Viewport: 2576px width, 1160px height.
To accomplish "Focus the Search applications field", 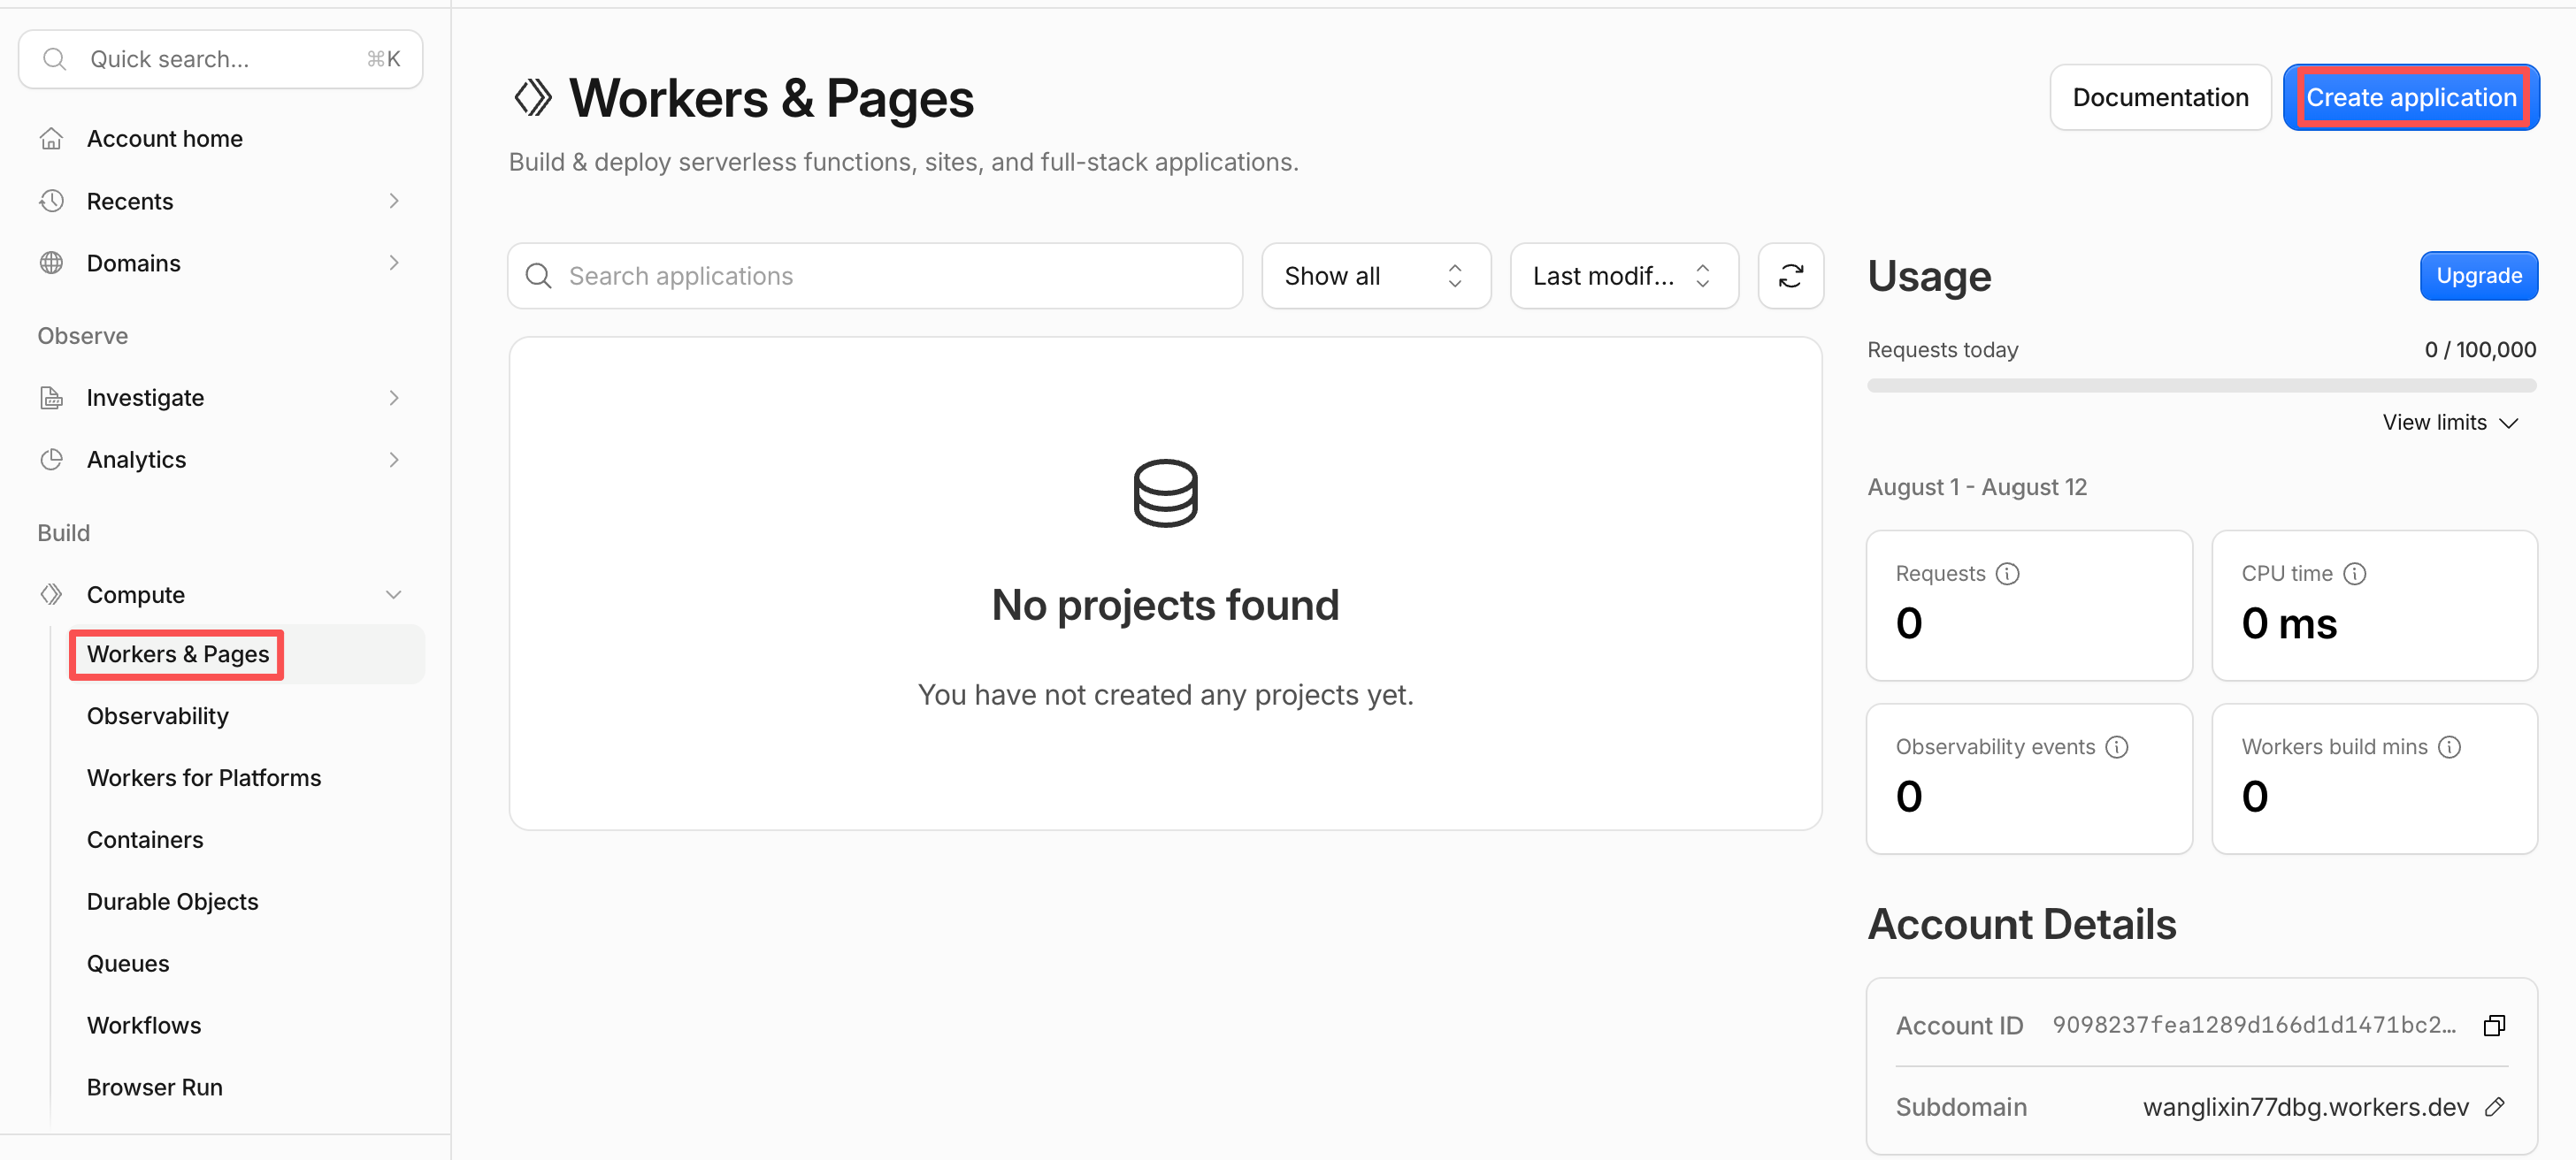I will 875,276.
